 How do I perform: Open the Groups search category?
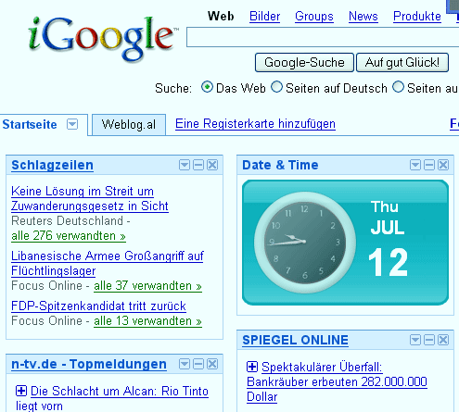(x=314, y=17)
